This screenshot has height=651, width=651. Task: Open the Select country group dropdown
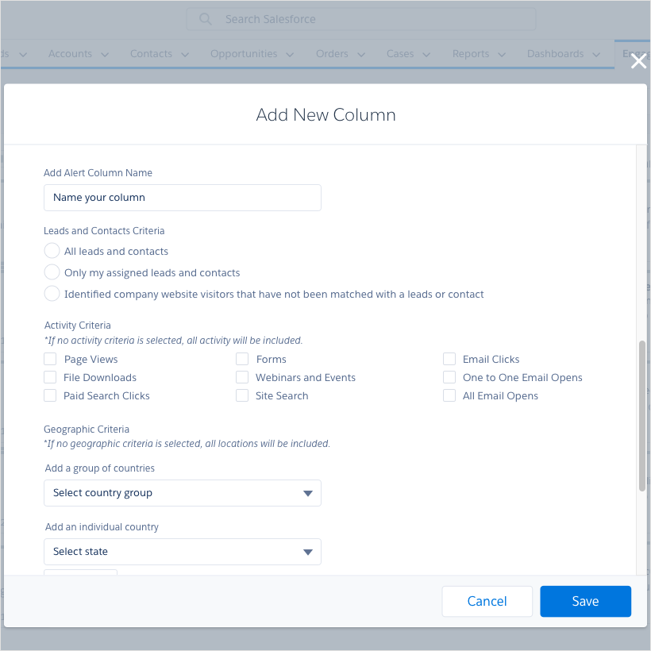coord(182,493)
